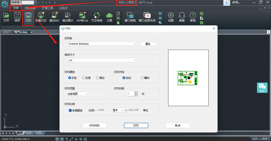Click the green update refresh icon
This screenshot has height=141, width=271.
pos(201,13)
